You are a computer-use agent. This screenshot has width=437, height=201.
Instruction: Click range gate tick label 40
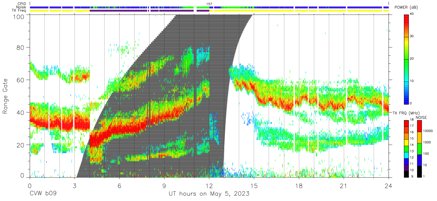pyautogui.click(x=21, y=112)
